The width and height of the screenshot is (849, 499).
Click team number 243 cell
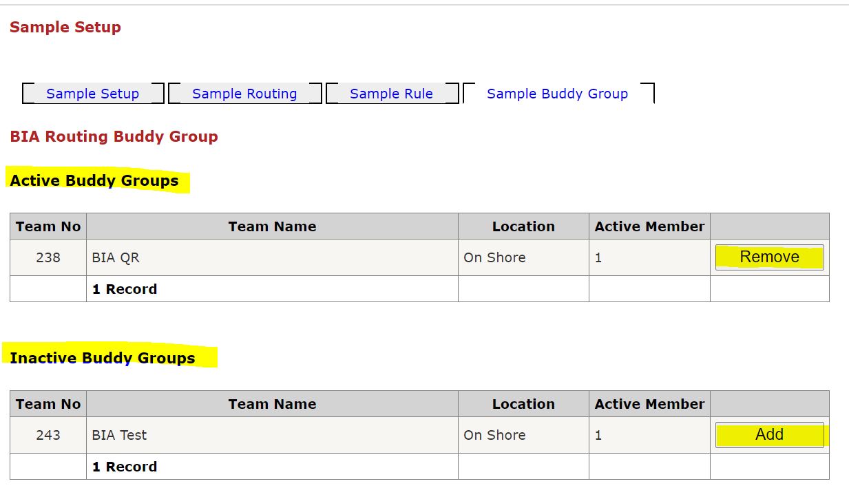click(48, 435)
